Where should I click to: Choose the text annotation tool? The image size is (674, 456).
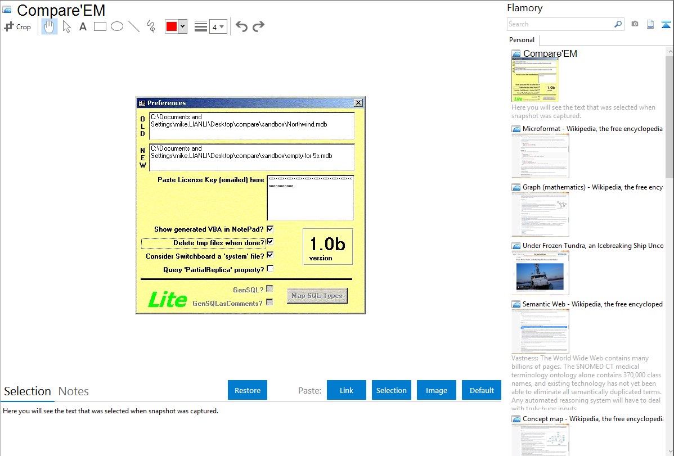(x=83, y=26)
